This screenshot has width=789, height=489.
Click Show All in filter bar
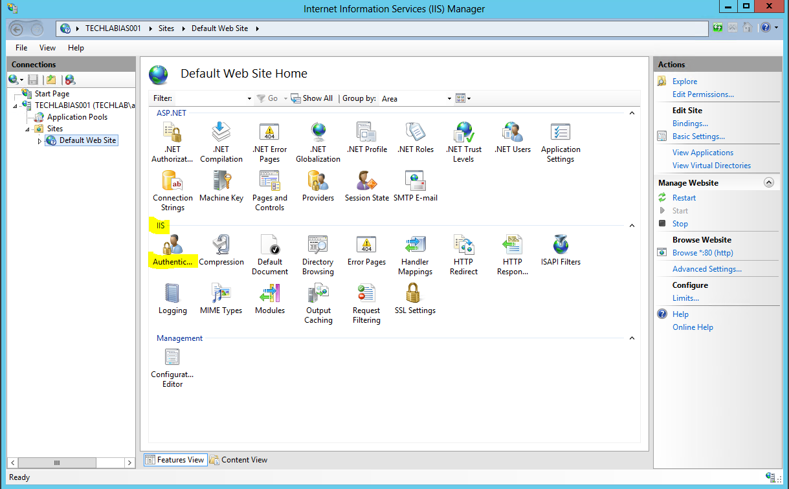[x=312, y=98]
